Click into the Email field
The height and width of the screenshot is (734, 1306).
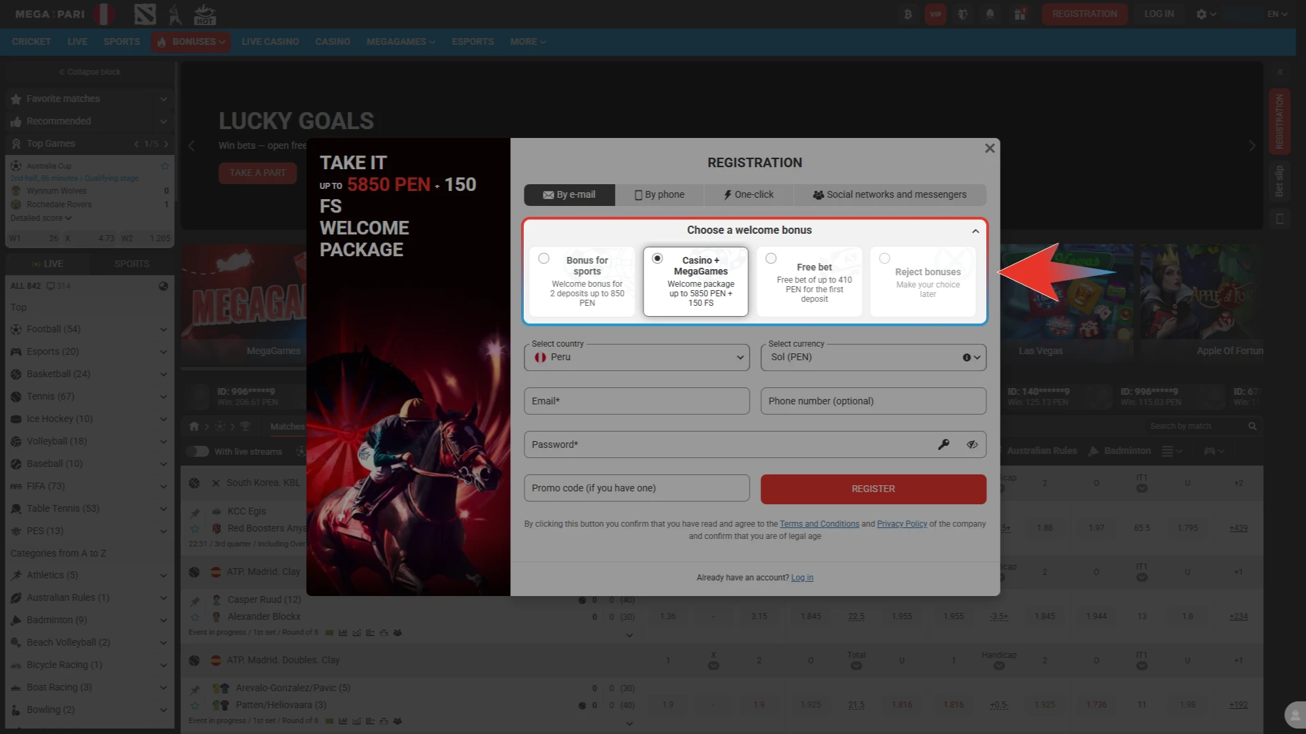coord(637,401)
